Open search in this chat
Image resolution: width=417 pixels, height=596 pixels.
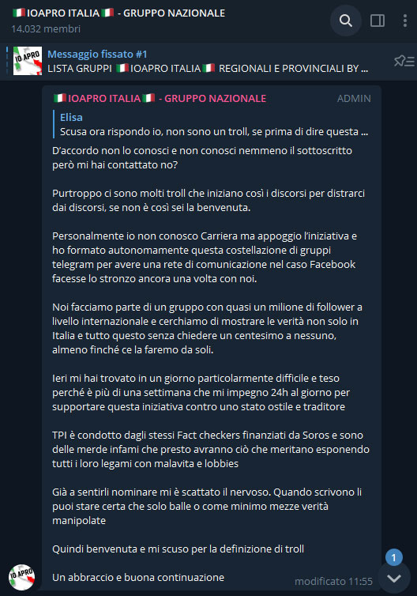[345, 21]
